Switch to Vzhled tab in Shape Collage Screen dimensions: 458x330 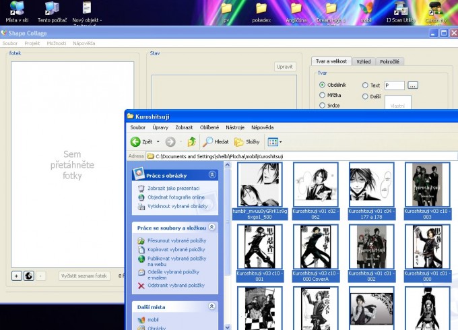pyautogui.click(x=363, y=61)
